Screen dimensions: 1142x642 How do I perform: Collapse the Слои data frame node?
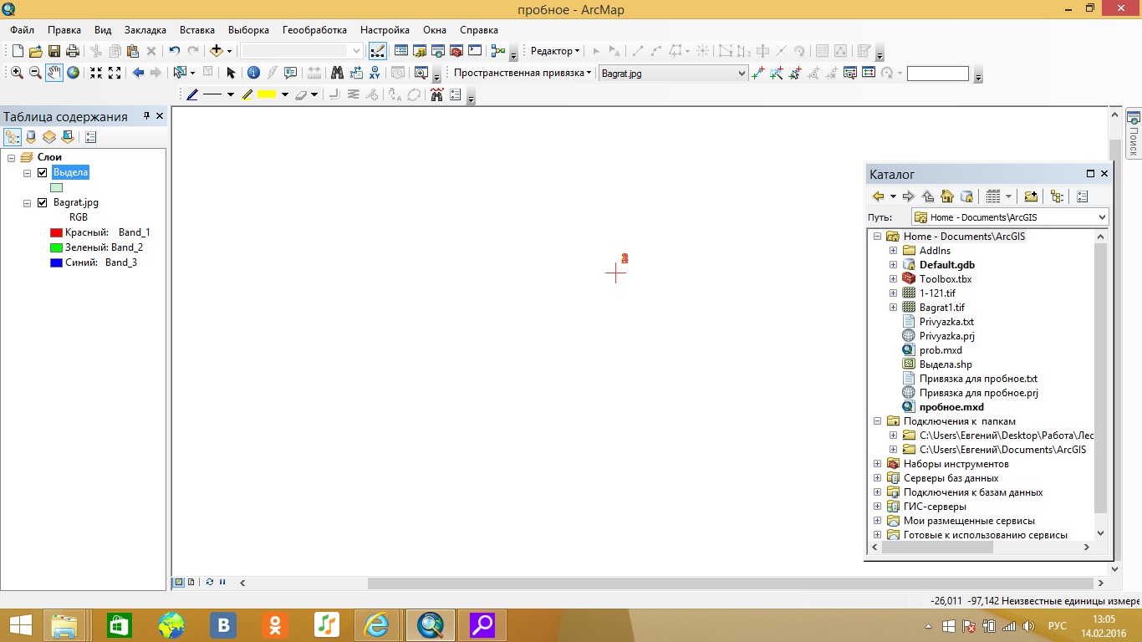(x=12, y=157)
